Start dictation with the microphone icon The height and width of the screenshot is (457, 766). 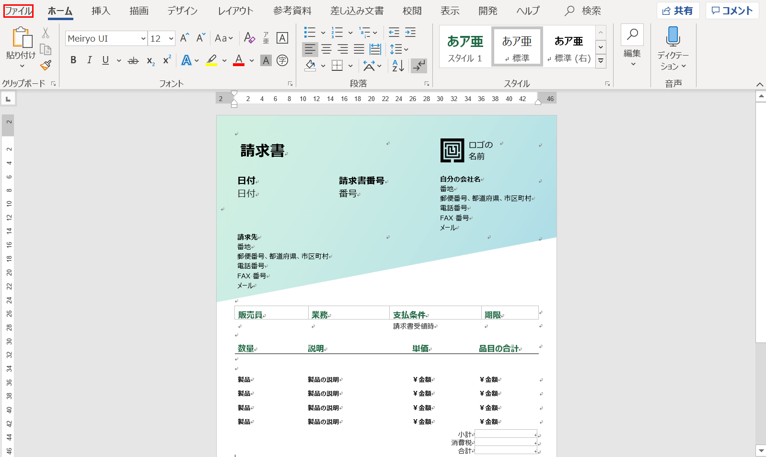click(x=673, y=36)
